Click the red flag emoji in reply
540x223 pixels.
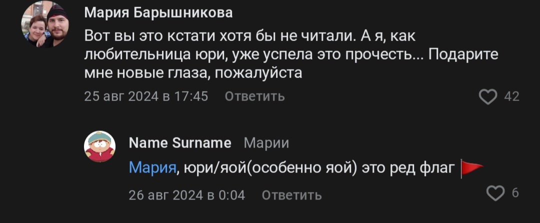[x=470, y=168]
